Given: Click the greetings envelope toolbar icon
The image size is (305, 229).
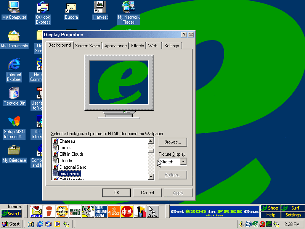Looking at the screenshot, I should click(x=36, y=211).
